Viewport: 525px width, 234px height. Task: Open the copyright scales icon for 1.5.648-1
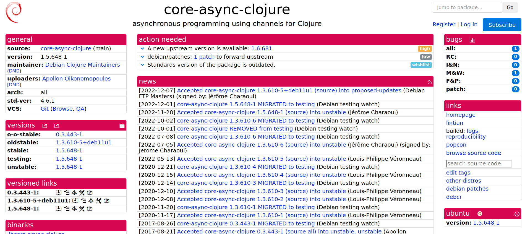point(74,209)
